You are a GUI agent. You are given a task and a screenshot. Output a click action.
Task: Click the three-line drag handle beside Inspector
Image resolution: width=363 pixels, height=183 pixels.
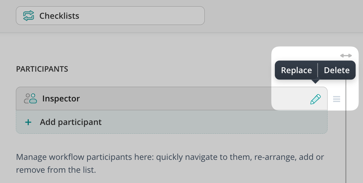point(336,99)
